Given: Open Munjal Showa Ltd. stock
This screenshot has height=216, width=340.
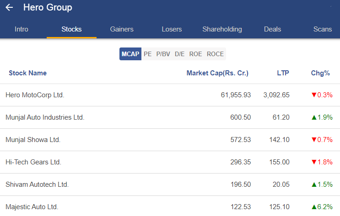Looking at the screenshot, I should pyautogui.click(x=33, y=140).
